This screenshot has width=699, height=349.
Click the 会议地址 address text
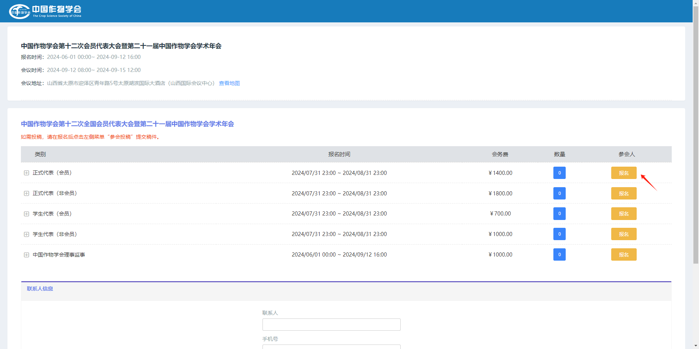(x=131, y=83)
